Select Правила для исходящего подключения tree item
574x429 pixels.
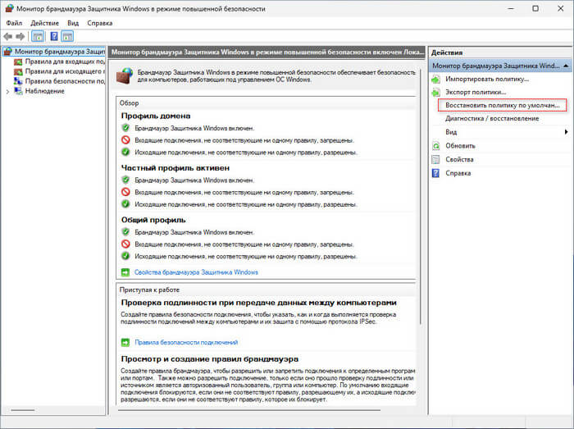point(63,71)
